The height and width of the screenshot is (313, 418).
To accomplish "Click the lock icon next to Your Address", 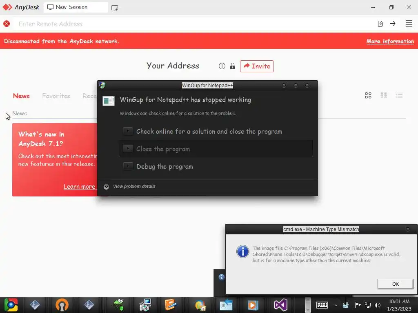I will [x=232, y=66].
